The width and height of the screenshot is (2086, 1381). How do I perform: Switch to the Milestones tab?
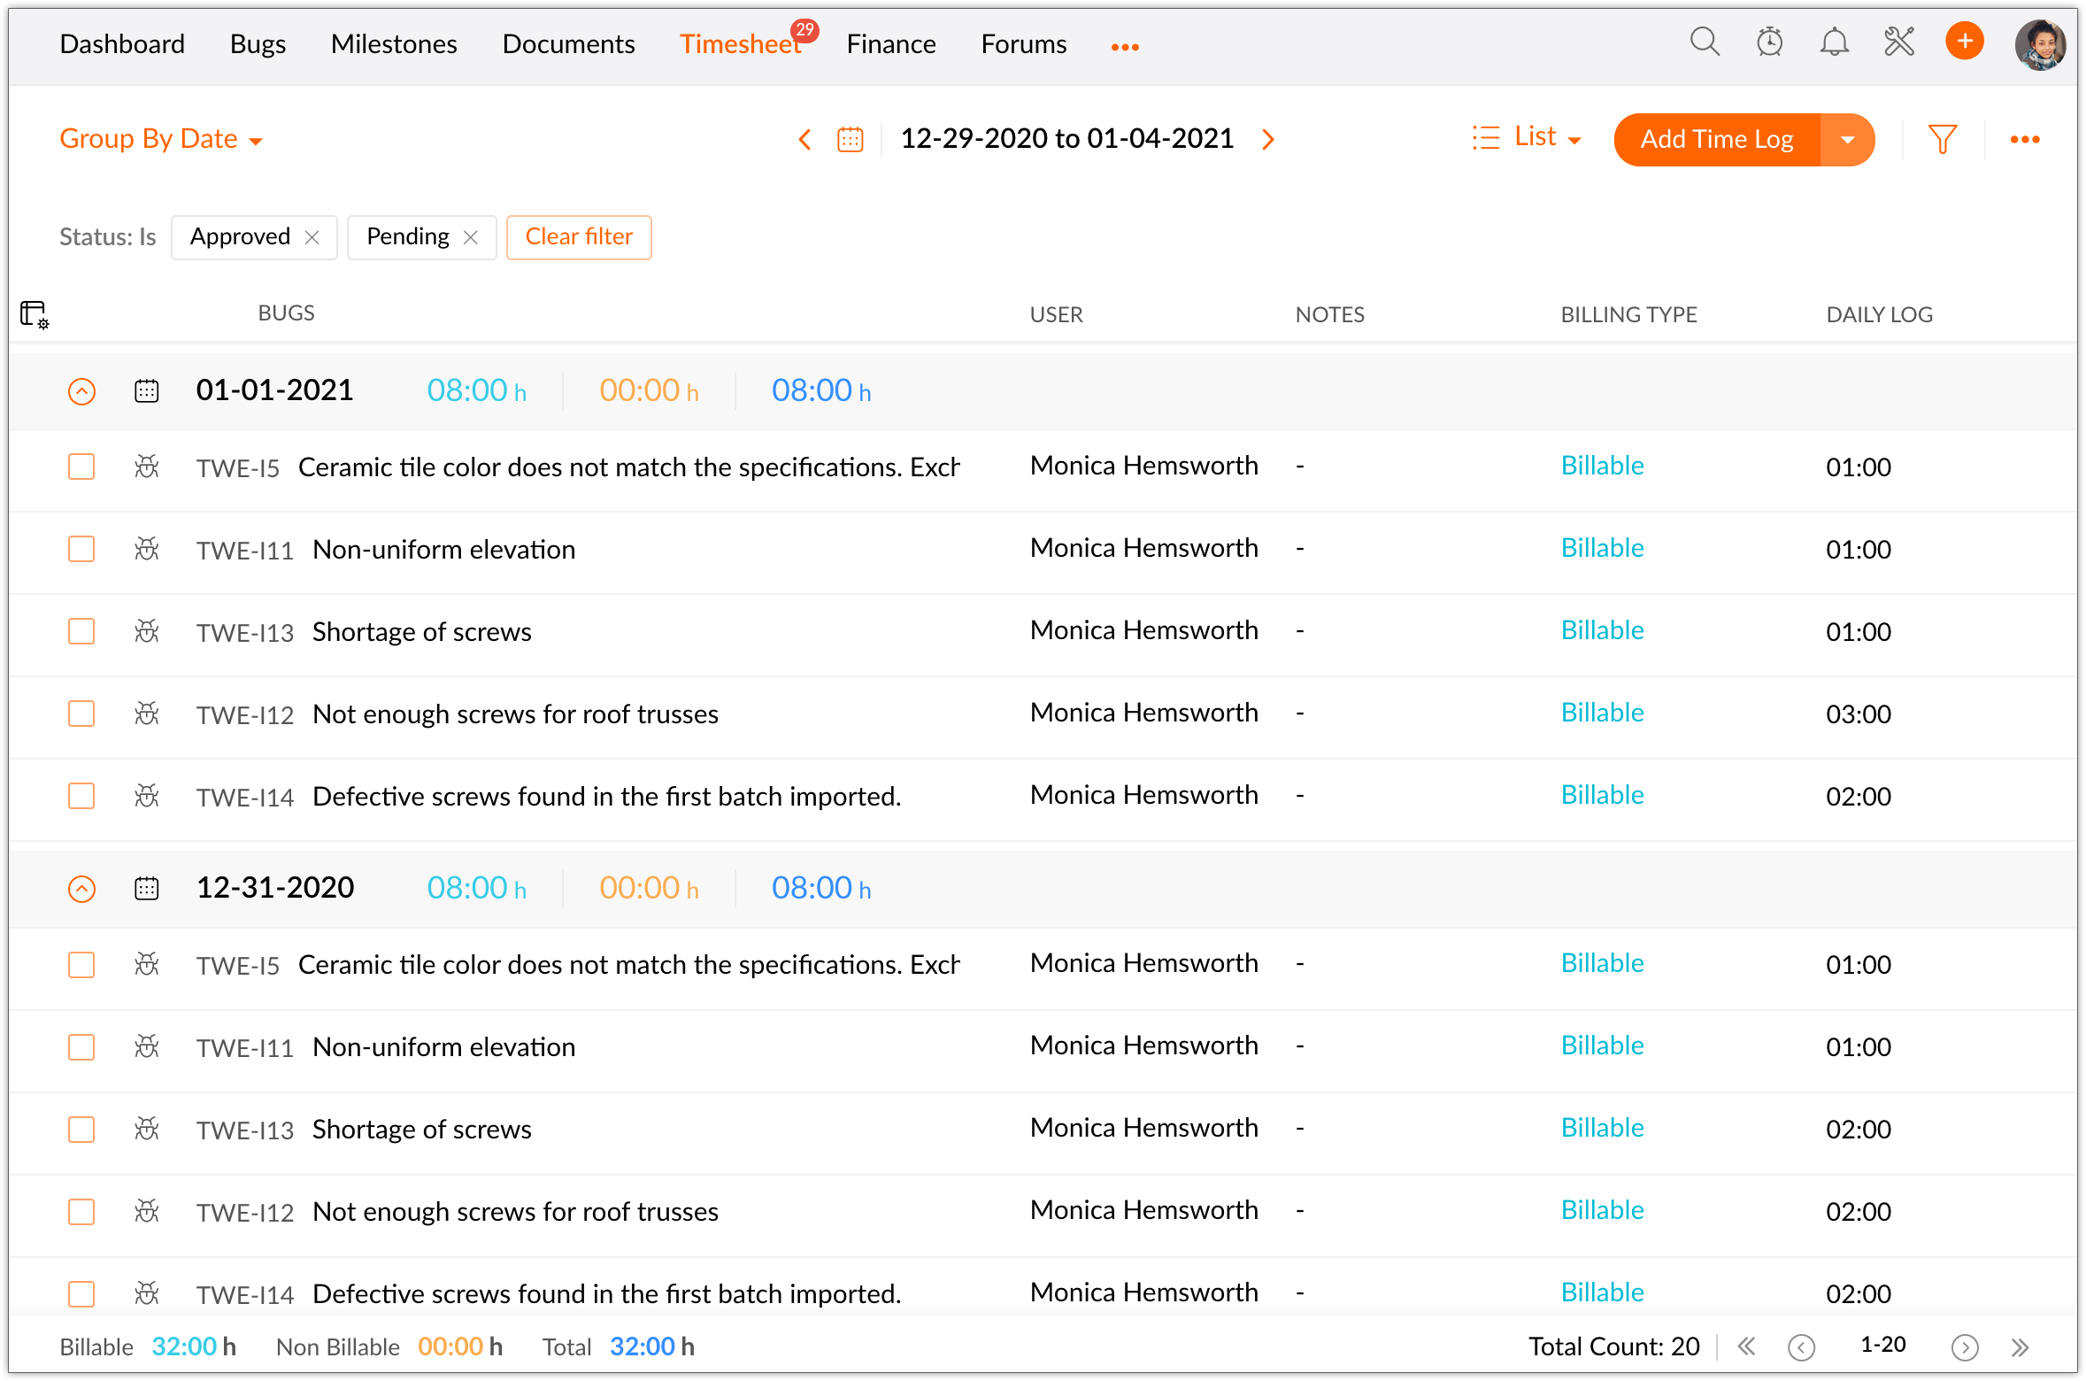point(394,43)
